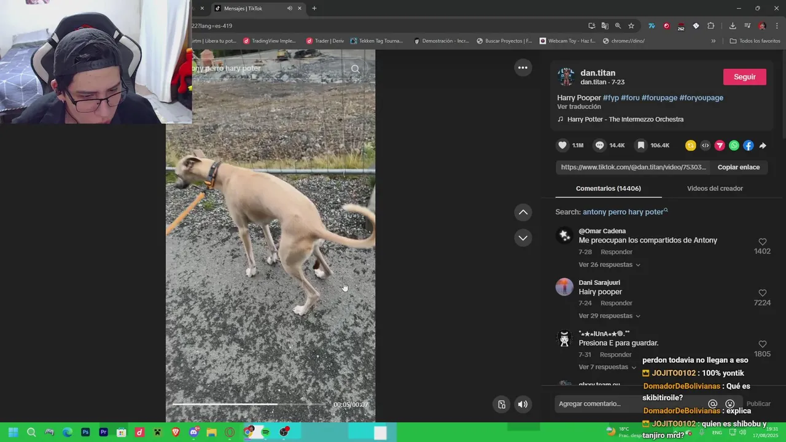Viewport: 786px width, 442px height.
Task: Switch to Mensajes | TikTok browser tab
Action: [243, 9]
